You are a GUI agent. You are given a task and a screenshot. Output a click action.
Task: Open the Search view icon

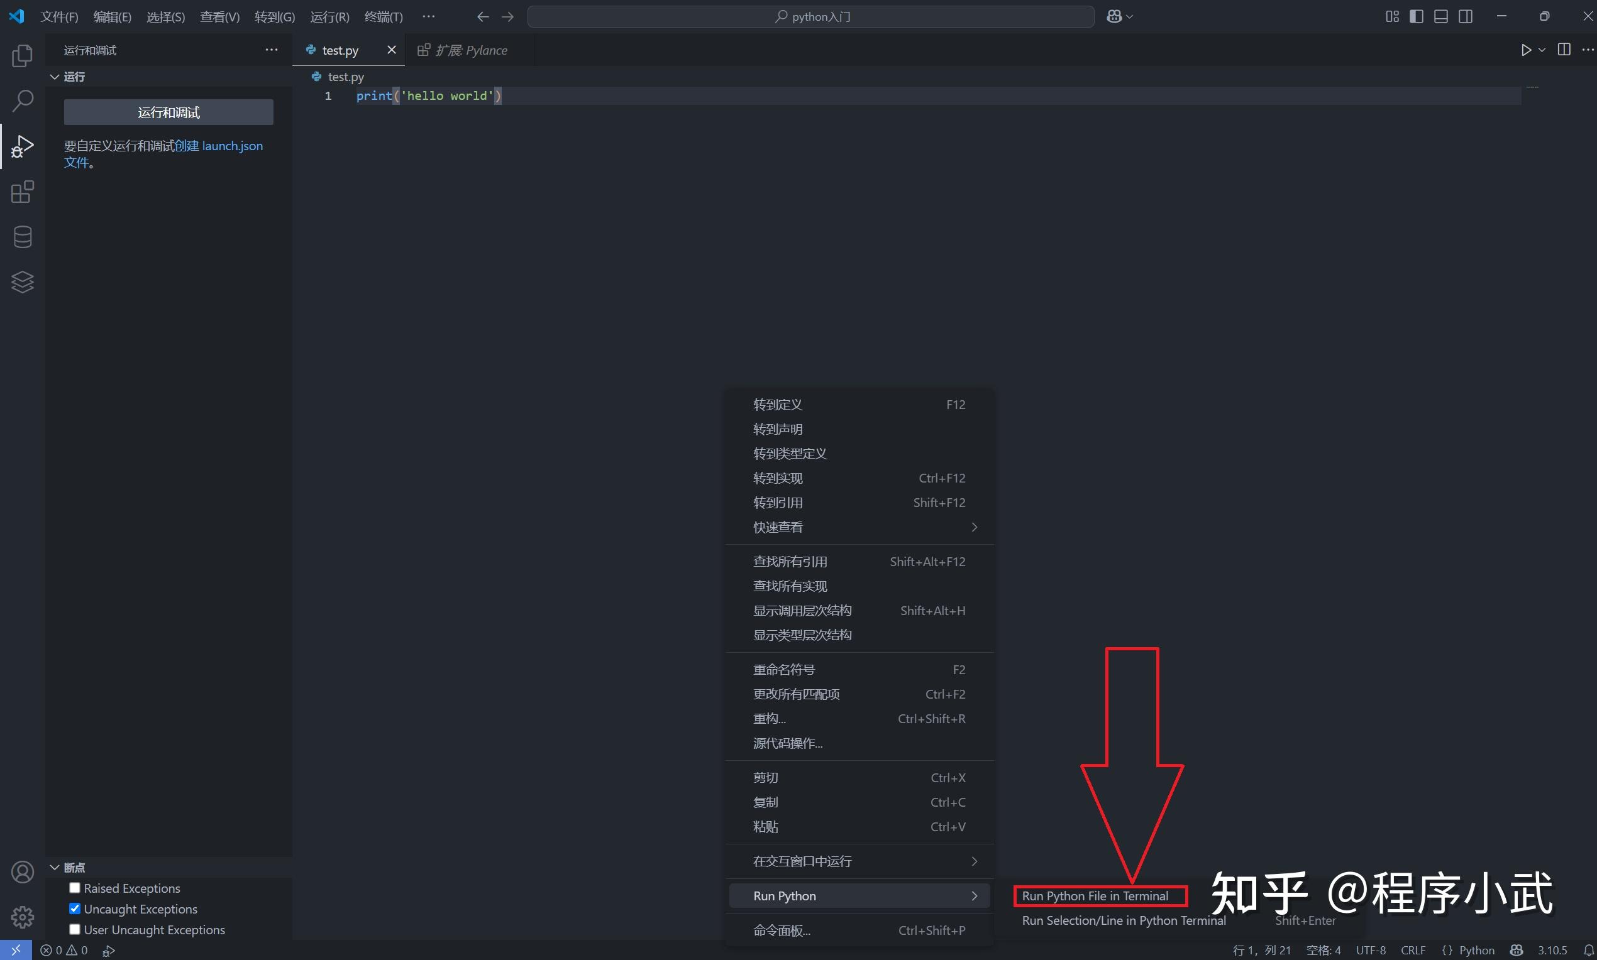pyautogui.click(x=22, y=101)
